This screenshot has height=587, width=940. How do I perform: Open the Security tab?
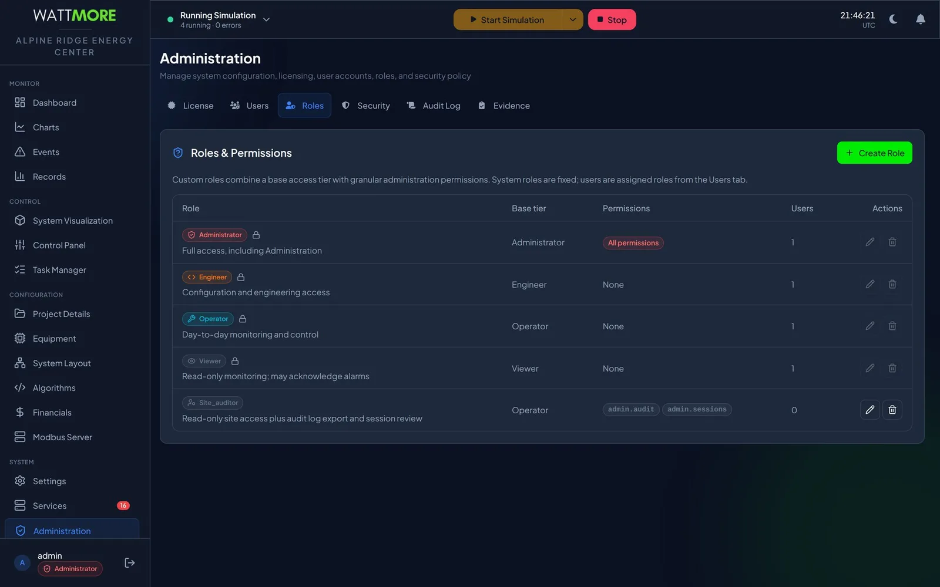click(366, 106)
